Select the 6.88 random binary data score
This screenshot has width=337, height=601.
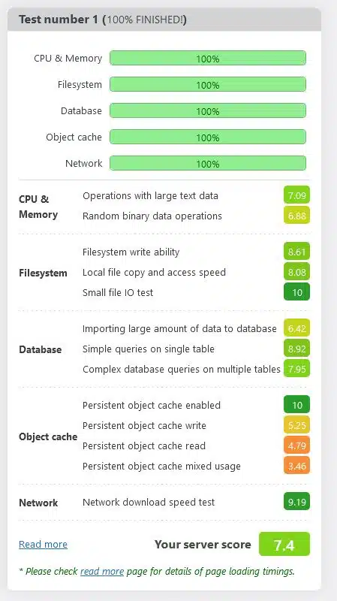(296, 216)
